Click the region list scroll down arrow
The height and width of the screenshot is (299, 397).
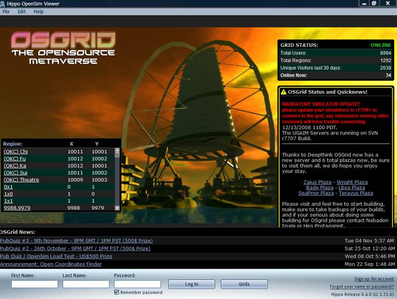(x=117, y=208)
